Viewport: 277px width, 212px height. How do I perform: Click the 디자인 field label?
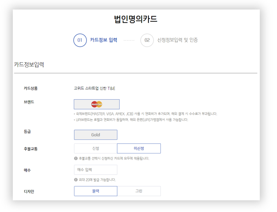(x=29, y=191)
